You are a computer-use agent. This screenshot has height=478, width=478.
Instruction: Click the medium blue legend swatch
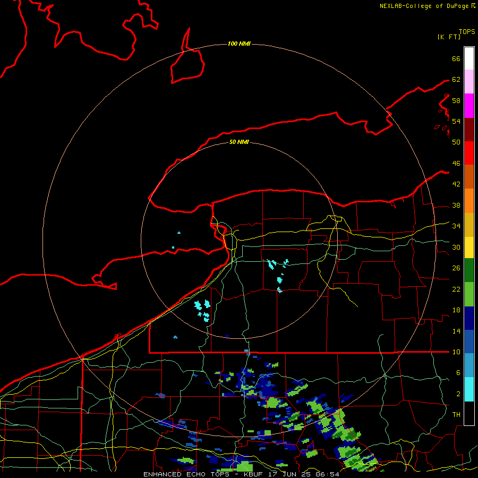coord(469,342)
